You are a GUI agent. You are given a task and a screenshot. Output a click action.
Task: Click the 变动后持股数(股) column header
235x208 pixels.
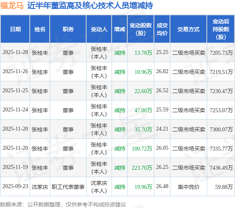tap(221, 29)
